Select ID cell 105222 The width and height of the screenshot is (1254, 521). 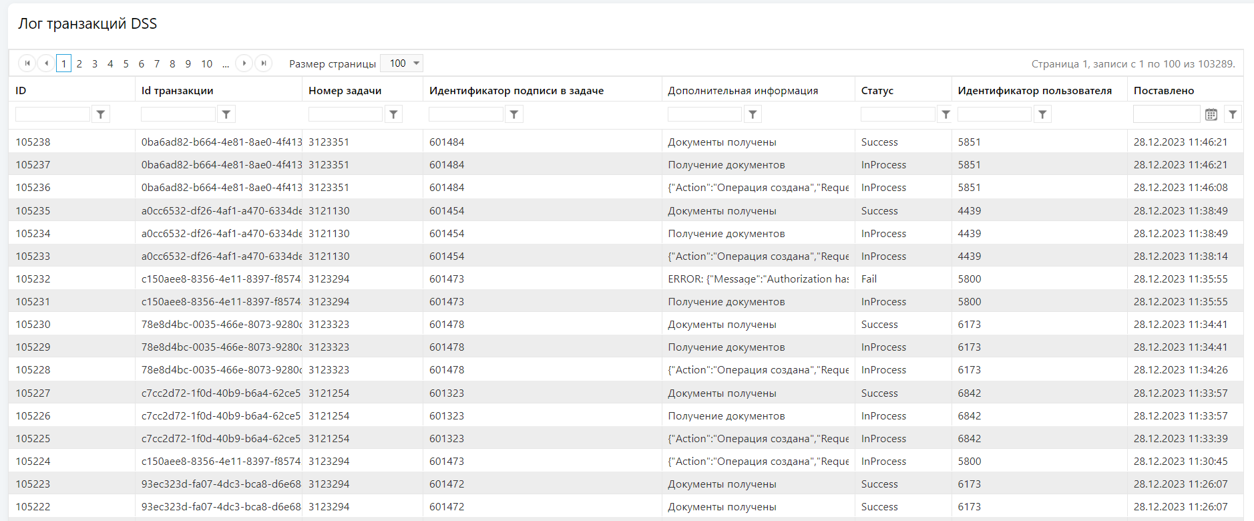tap(33, 506)
